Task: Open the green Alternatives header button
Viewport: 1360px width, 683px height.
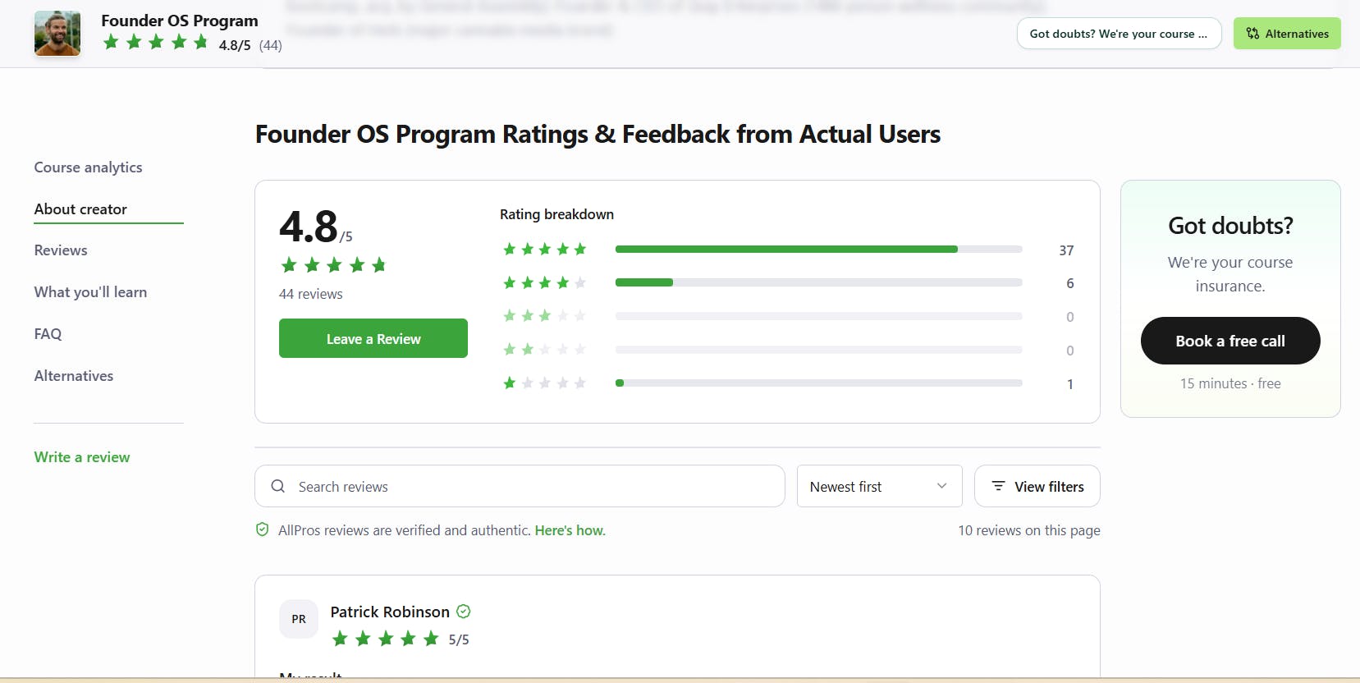Action: point(1287,34)
